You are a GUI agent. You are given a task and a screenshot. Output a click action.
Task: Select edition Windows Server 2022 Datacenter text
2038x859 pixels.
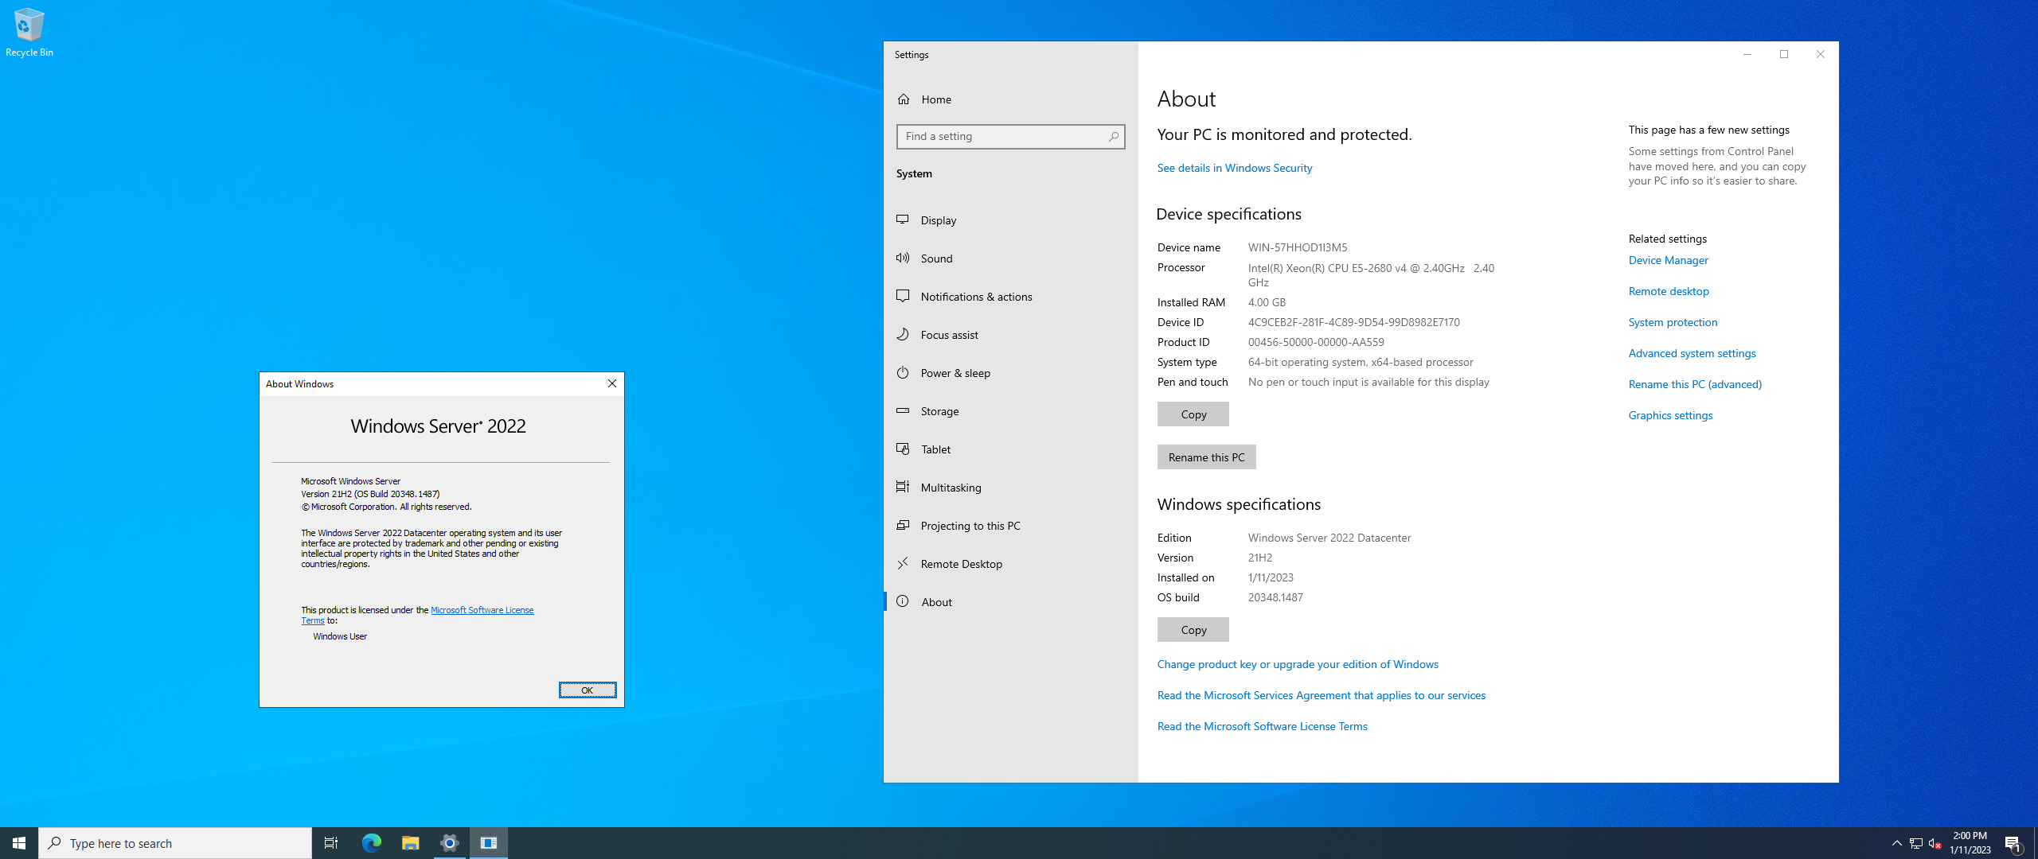click(1329, 538)
